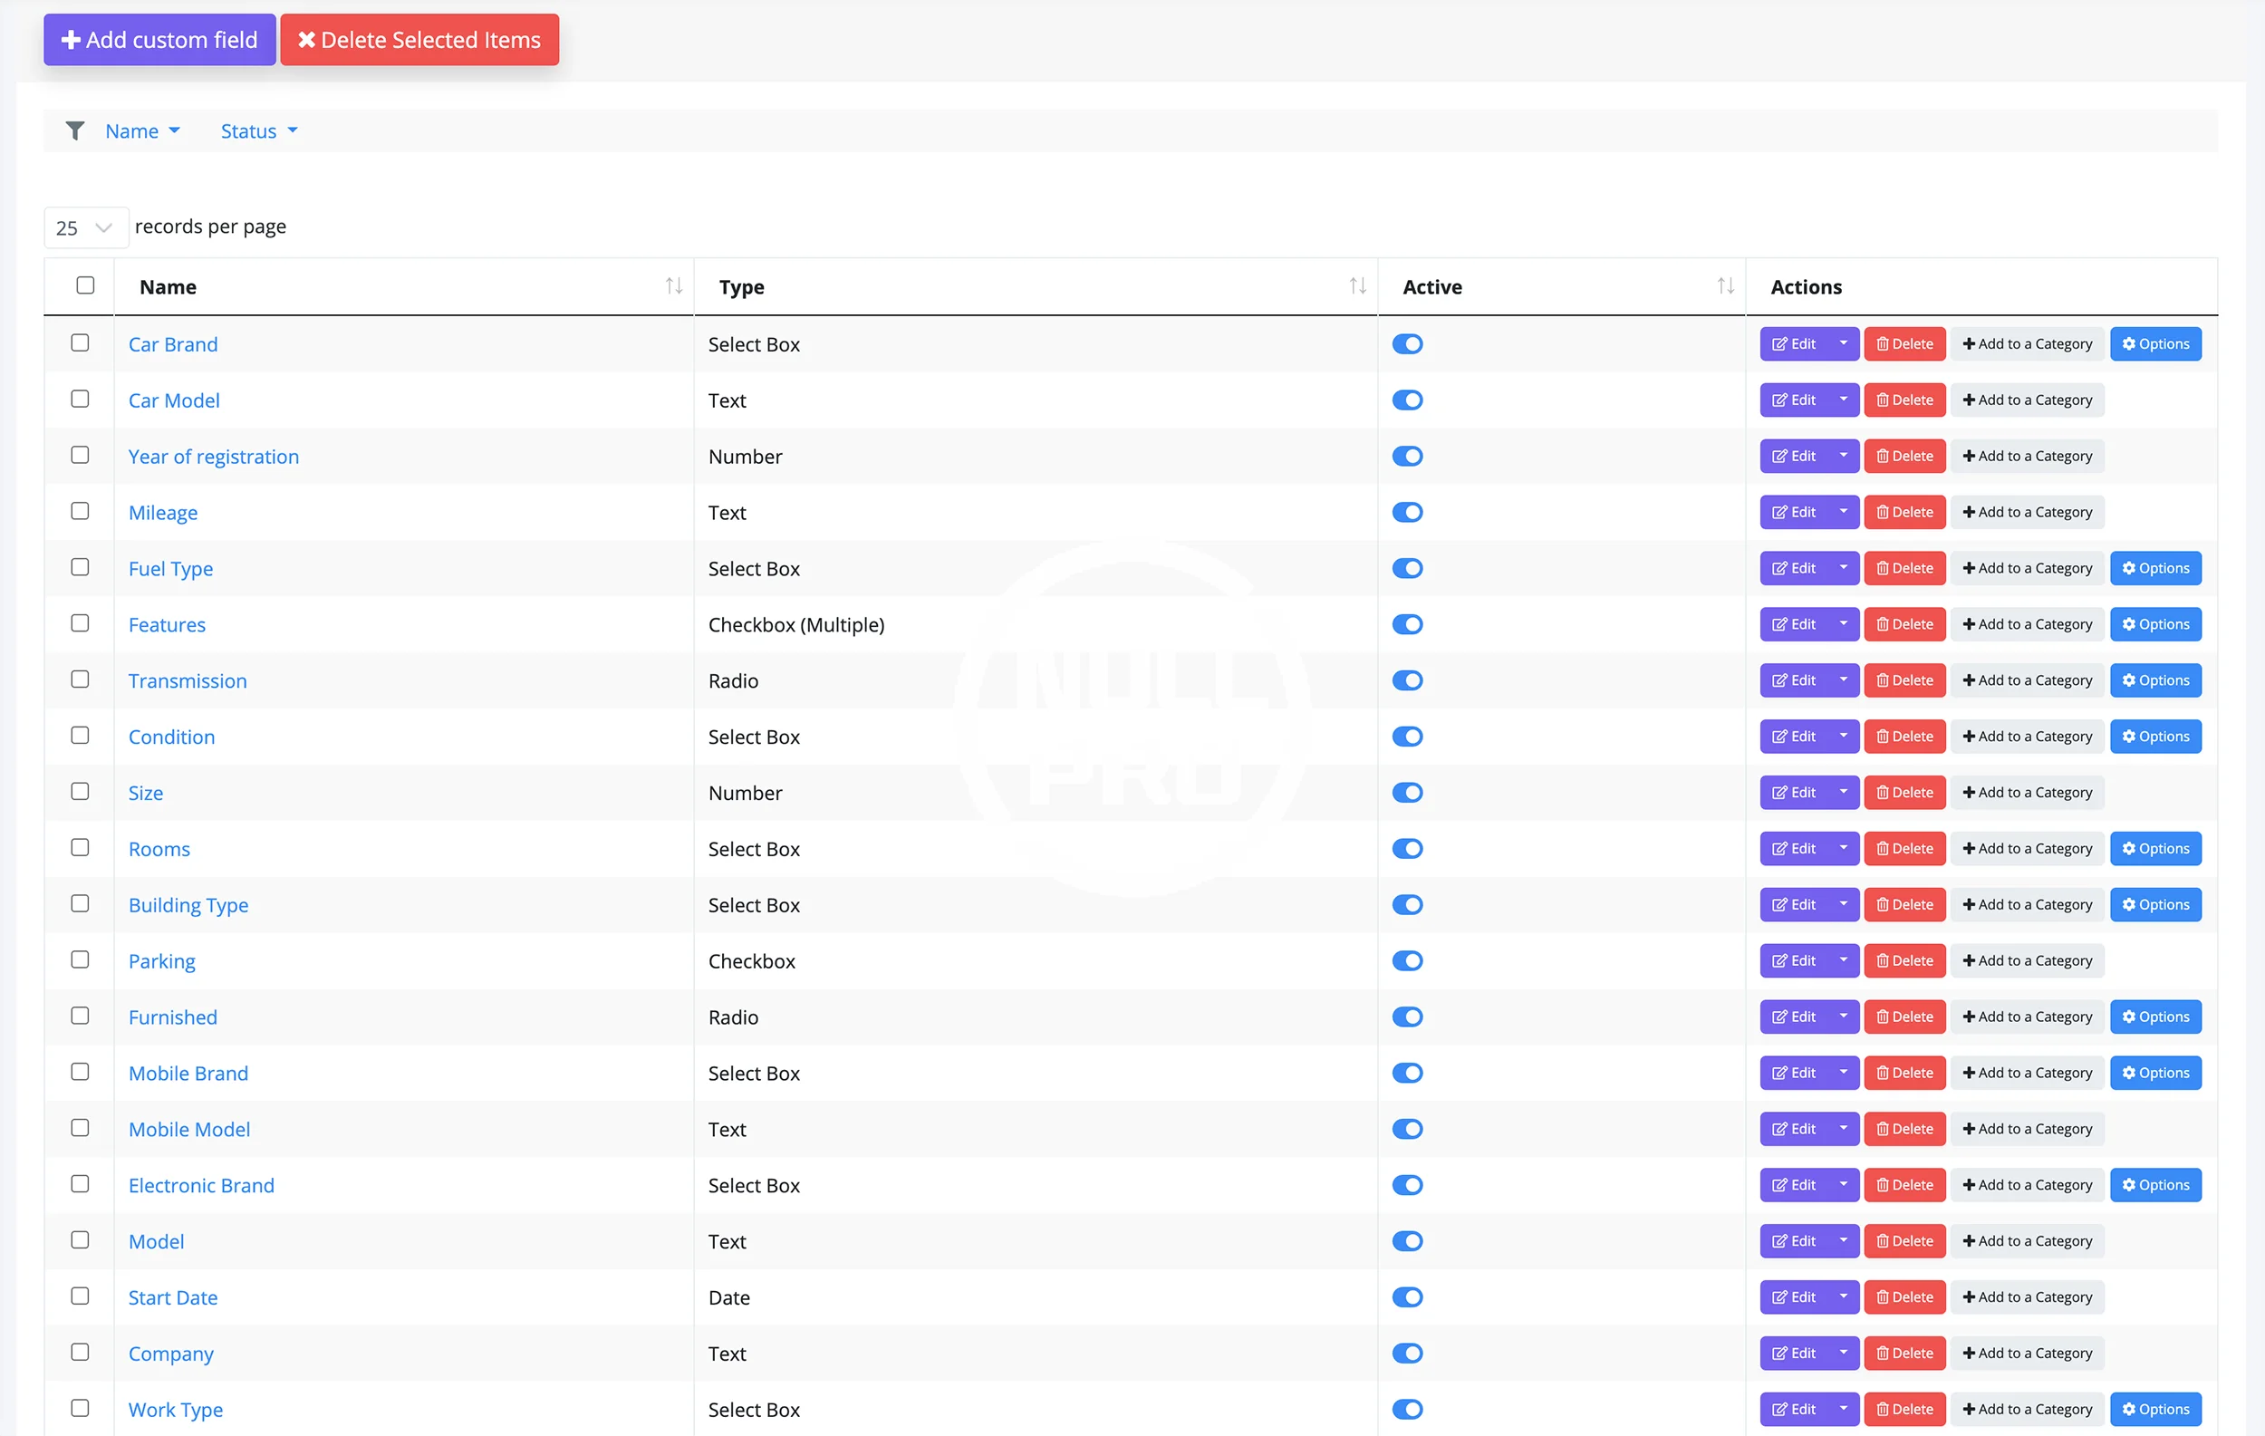Click plus Add to a Category for Rooms

pos(2027,848)
